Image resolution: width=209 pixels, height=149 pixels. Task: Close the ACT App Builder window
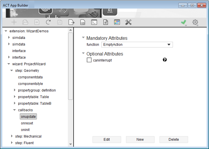point(202,5)
